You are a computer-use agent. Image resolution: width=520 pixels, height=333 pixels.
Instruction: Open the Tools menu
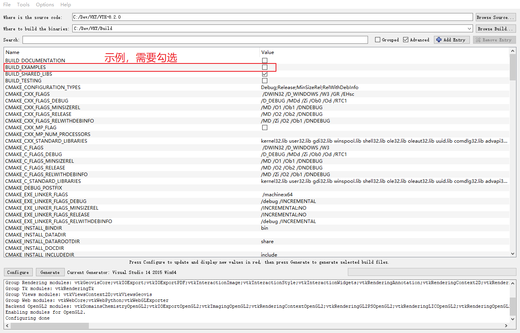point(23,4)
